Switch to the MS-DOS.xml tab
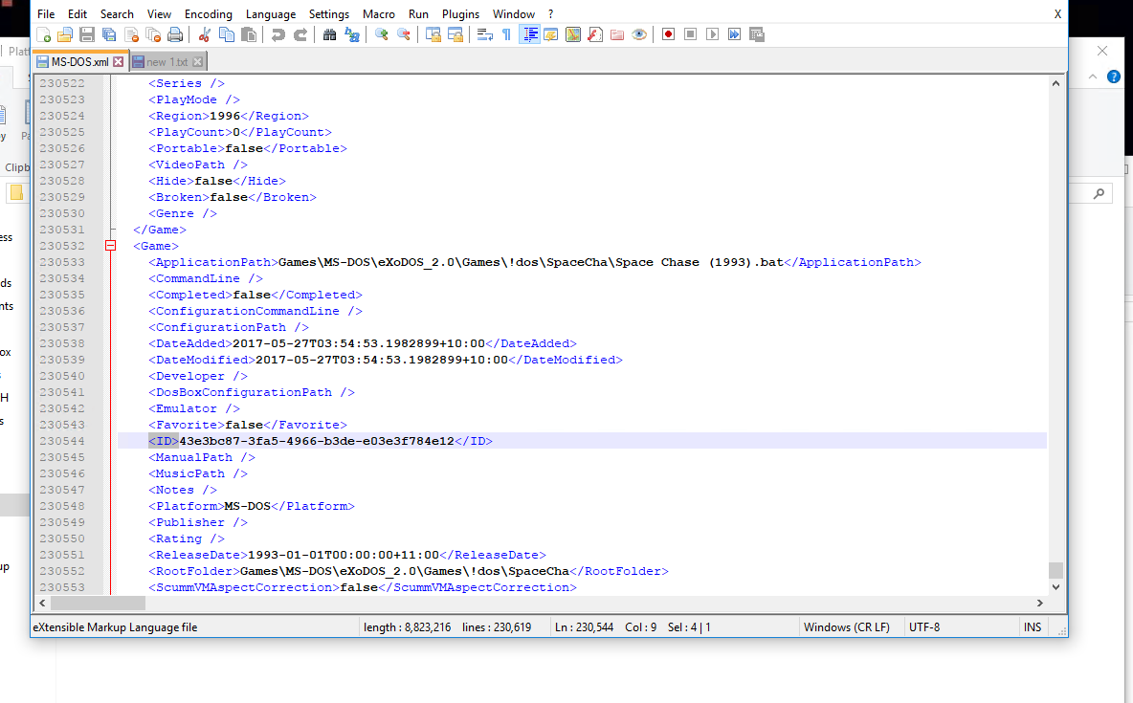This screenshot has width=1133, height=703. pyautogui.click(x=79, y=62)
